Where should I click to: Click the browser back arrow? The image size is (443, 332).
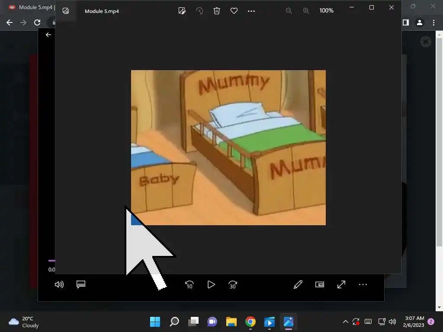[x=10, y=22]
